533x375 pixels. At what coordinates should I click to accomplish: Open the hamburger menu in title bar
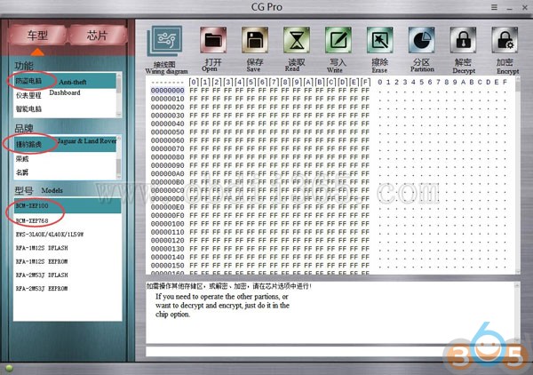click(x=494, y=7)
